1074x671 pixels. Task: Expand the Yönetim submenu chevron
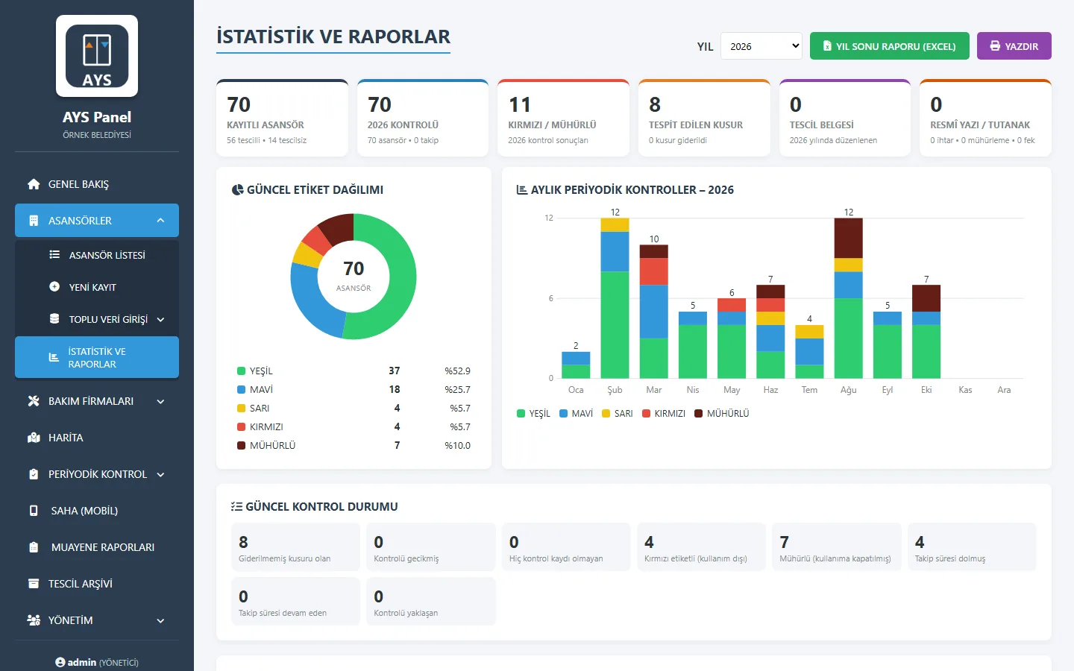point(160,621)
